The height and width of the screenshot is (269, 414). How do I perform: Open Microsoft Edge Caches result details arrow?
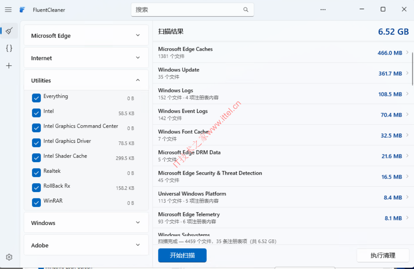407,52
